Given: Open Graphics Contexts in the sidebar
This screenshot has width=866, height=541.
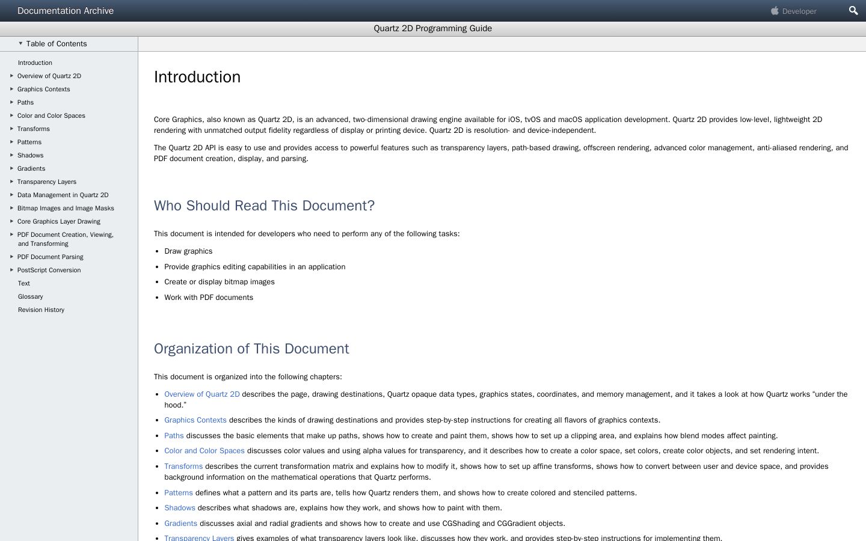Looking at the screenshot, I should 44,89.
